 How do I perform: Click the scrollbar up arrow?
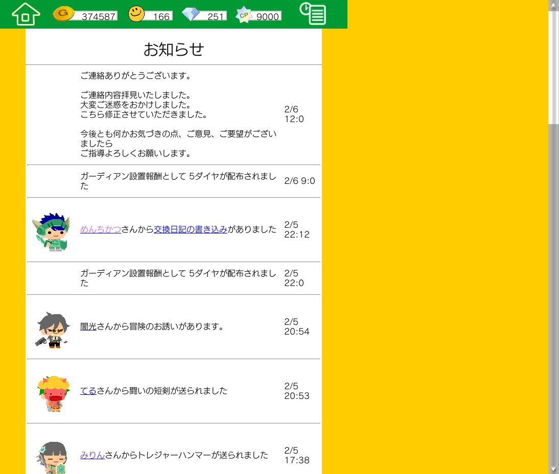coord(553,5)
